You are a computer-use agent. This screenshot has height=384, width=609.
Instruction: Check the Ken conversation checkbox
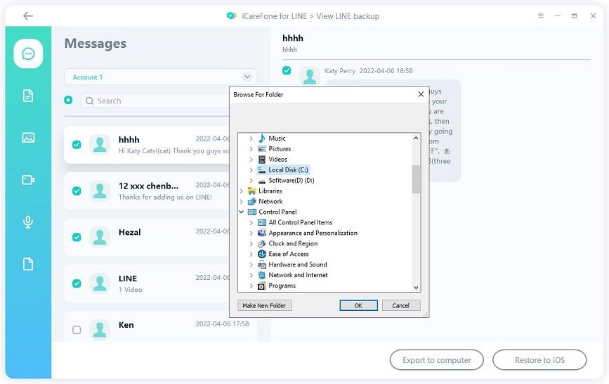pyautogui.click(x=77, y=330)
